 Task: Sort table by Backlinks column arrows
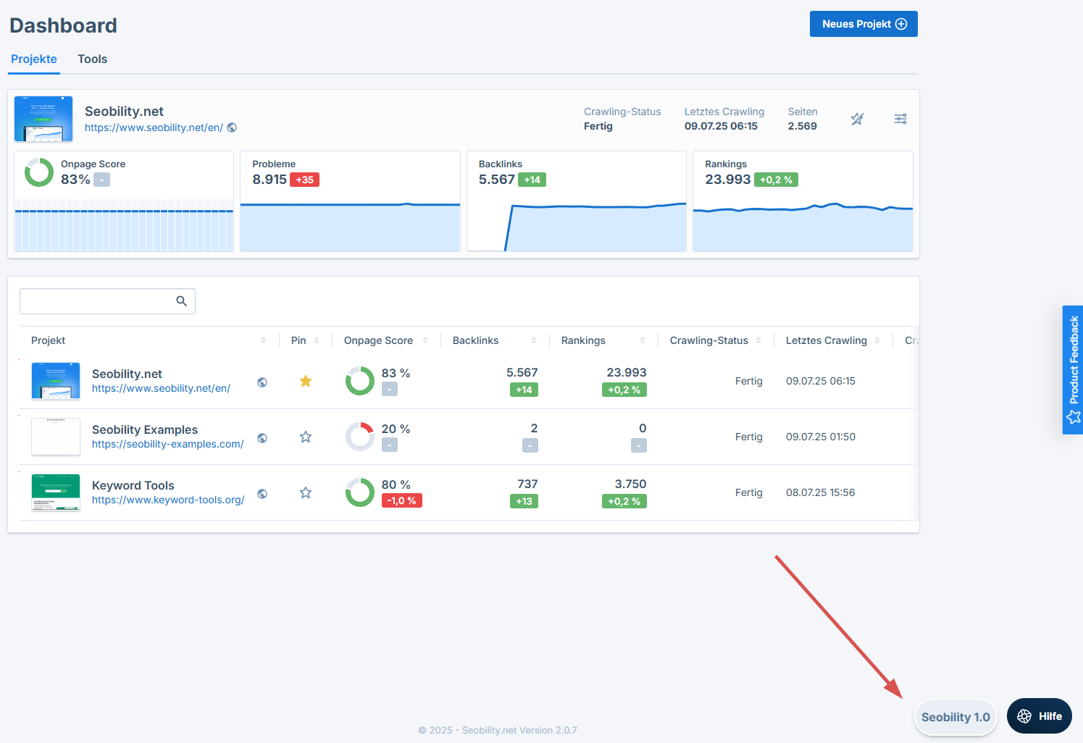(x=534, y=340)
